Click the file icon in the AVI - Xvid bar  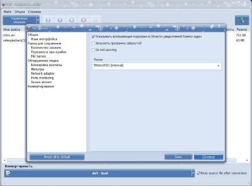pos(8,173)
